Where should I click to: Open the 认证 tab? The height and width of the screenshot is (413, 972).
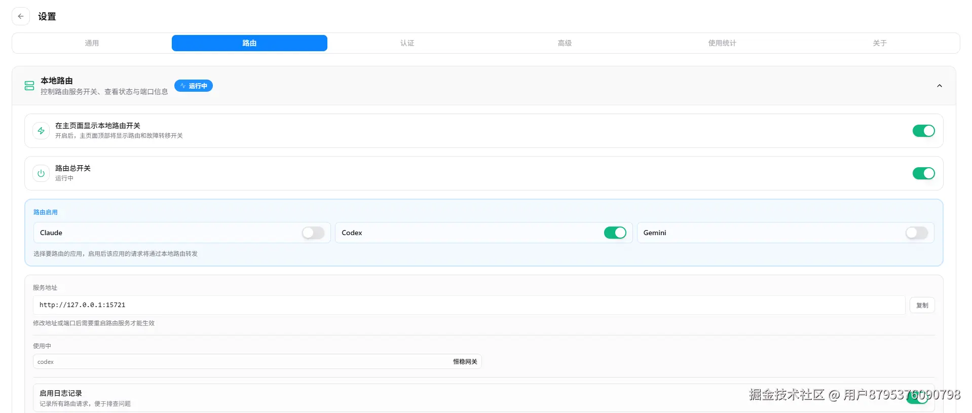point(407,43)
